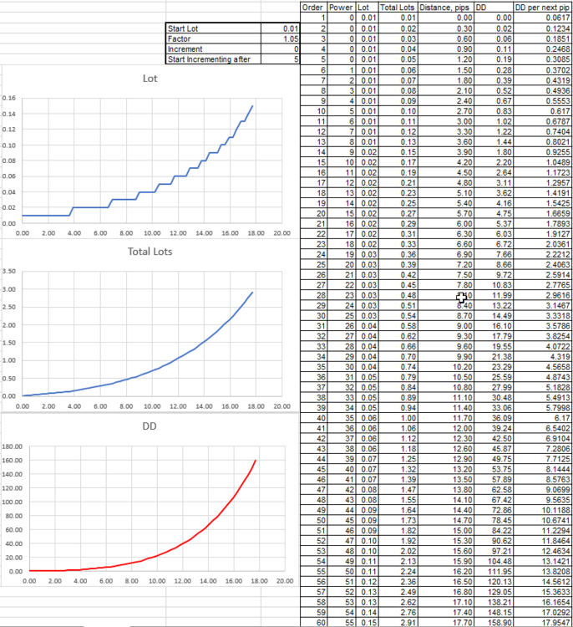Viewport: 573px width, 627px height.
Task: Click the "DD" chart title
Action: pos(150,426)
